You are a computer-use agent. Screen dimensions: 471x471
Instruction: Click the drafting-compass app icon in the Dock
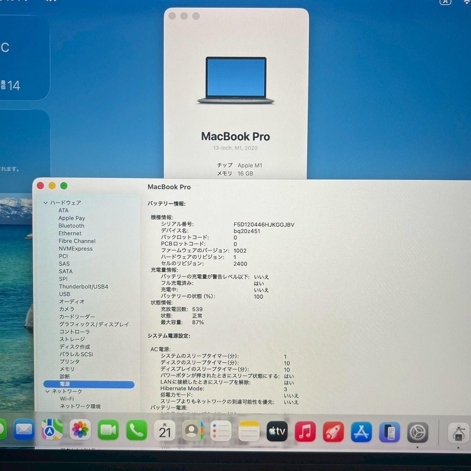[458, 433]
